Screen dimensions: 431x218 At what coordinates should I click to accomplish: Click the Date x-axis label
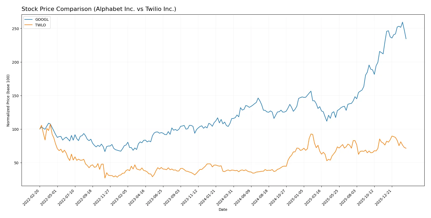pos(223,209)
